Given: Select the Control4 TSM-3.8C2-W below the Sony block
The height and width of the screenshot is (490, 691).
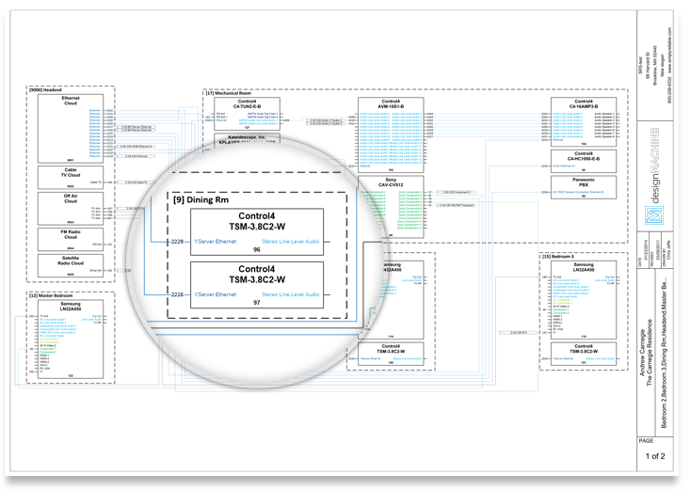Looking at the screenshot, I should coord(391,354).
